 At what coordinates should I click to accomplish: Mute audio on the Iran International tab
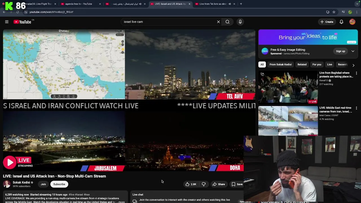click(140, 4)
